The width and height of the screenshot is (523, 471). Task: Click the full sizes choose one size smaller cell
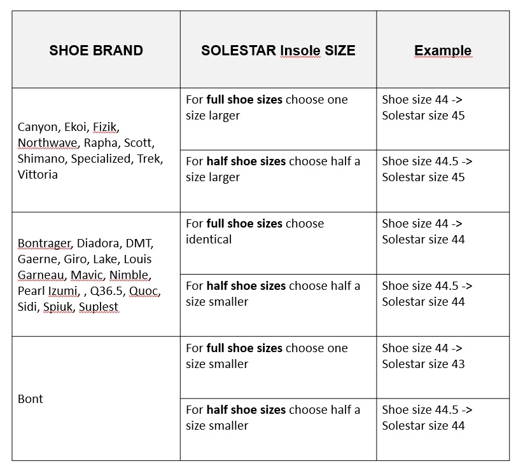point(278,367)
